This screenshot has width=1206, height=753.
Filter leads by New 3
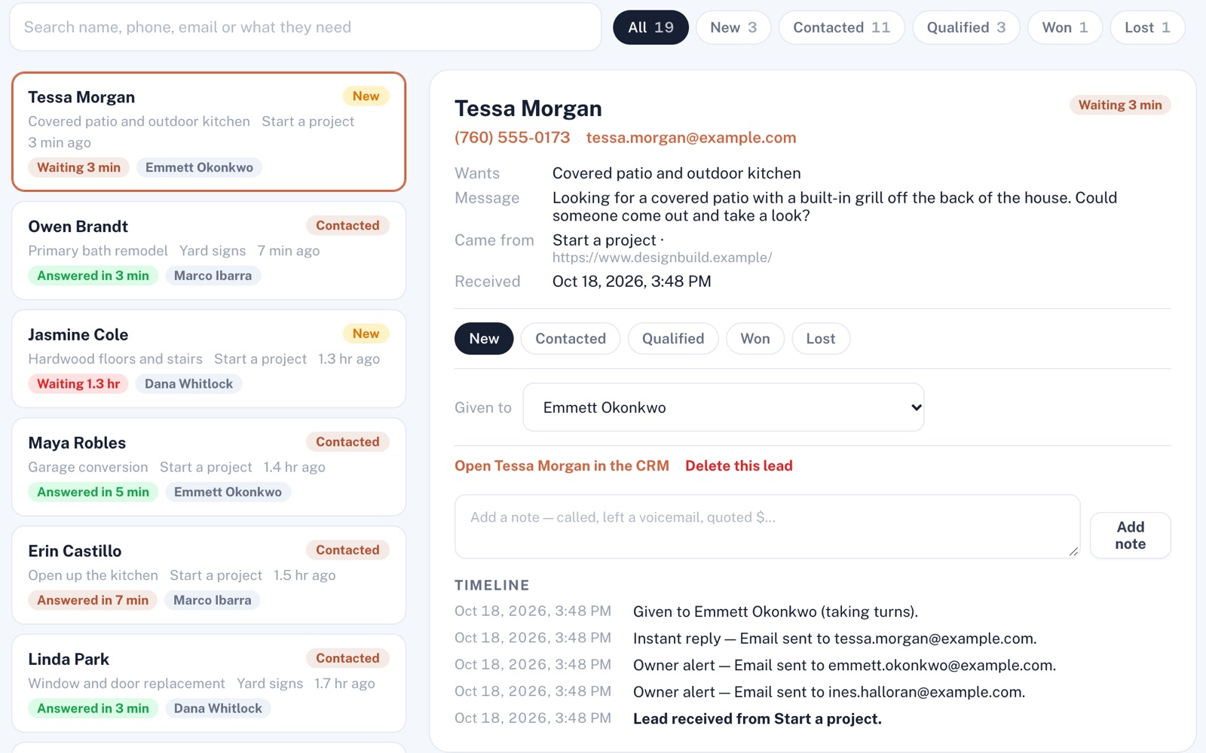click(733, 27)
